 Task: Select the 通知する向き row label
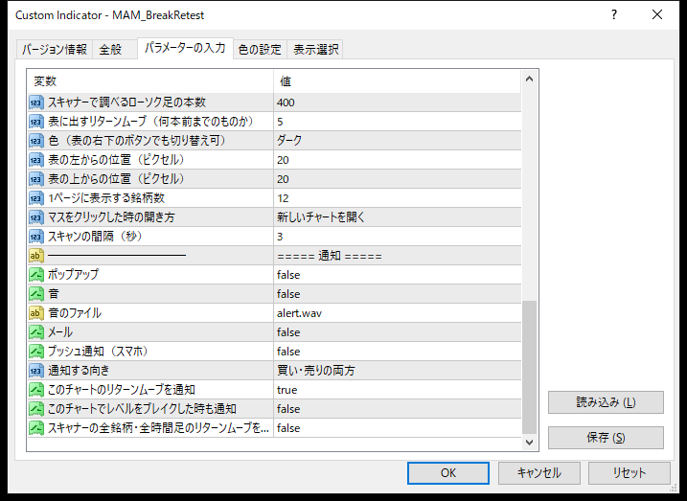[x=79, y=371]
